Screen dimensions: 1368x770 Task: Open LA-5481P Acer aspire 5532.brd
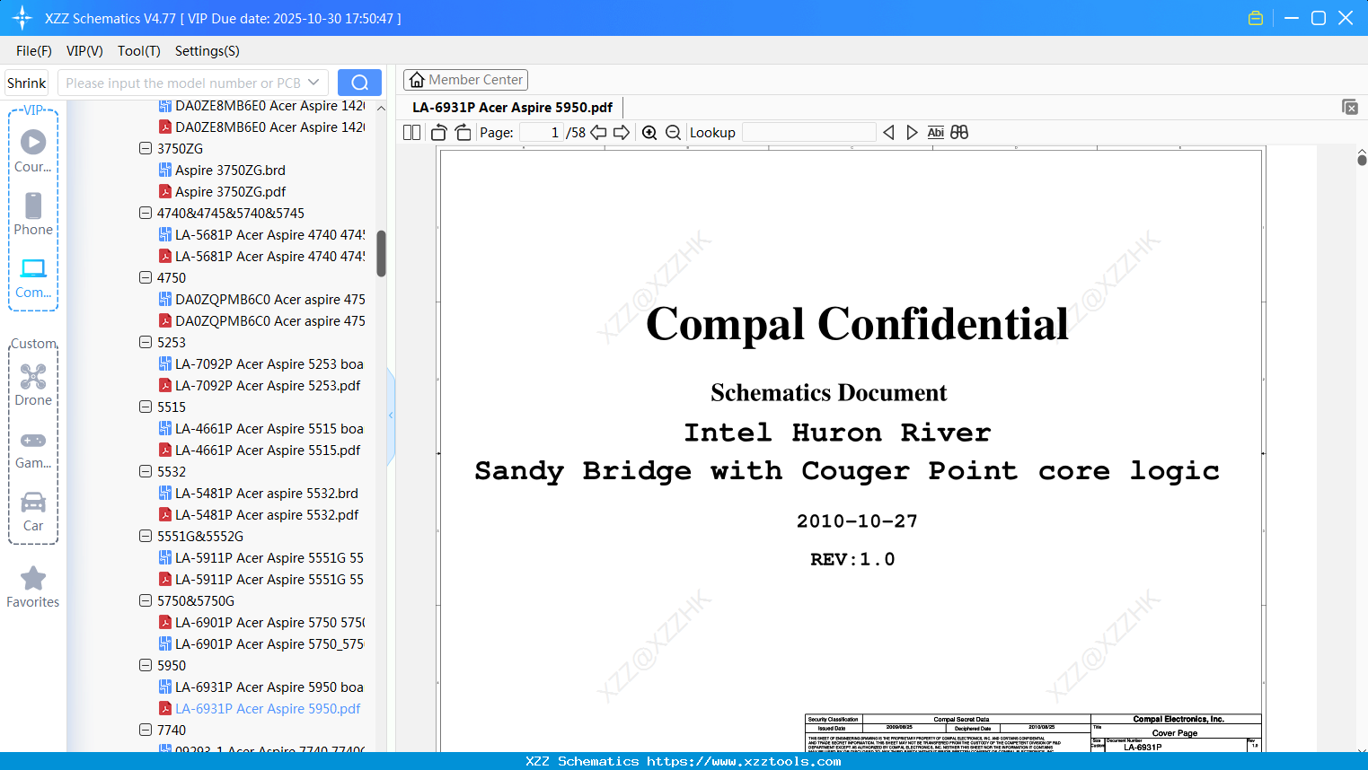coord(259,493)
